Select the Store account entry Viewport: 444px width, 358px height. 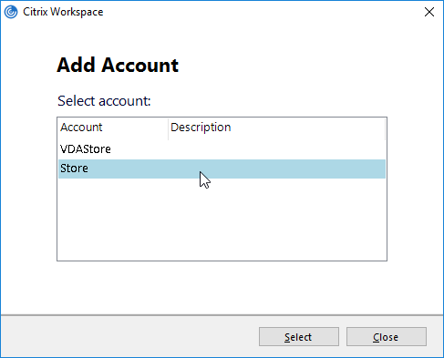[x=222, y=169]
